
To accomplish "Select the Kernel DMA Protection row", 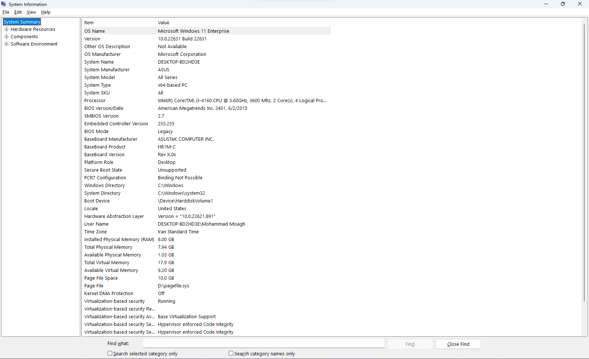I will point(206,294).
